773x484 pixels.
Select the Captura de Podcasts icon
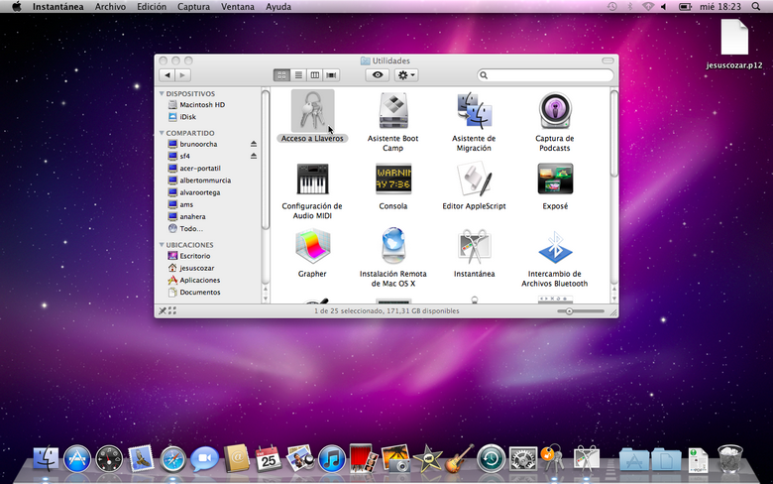555,111
